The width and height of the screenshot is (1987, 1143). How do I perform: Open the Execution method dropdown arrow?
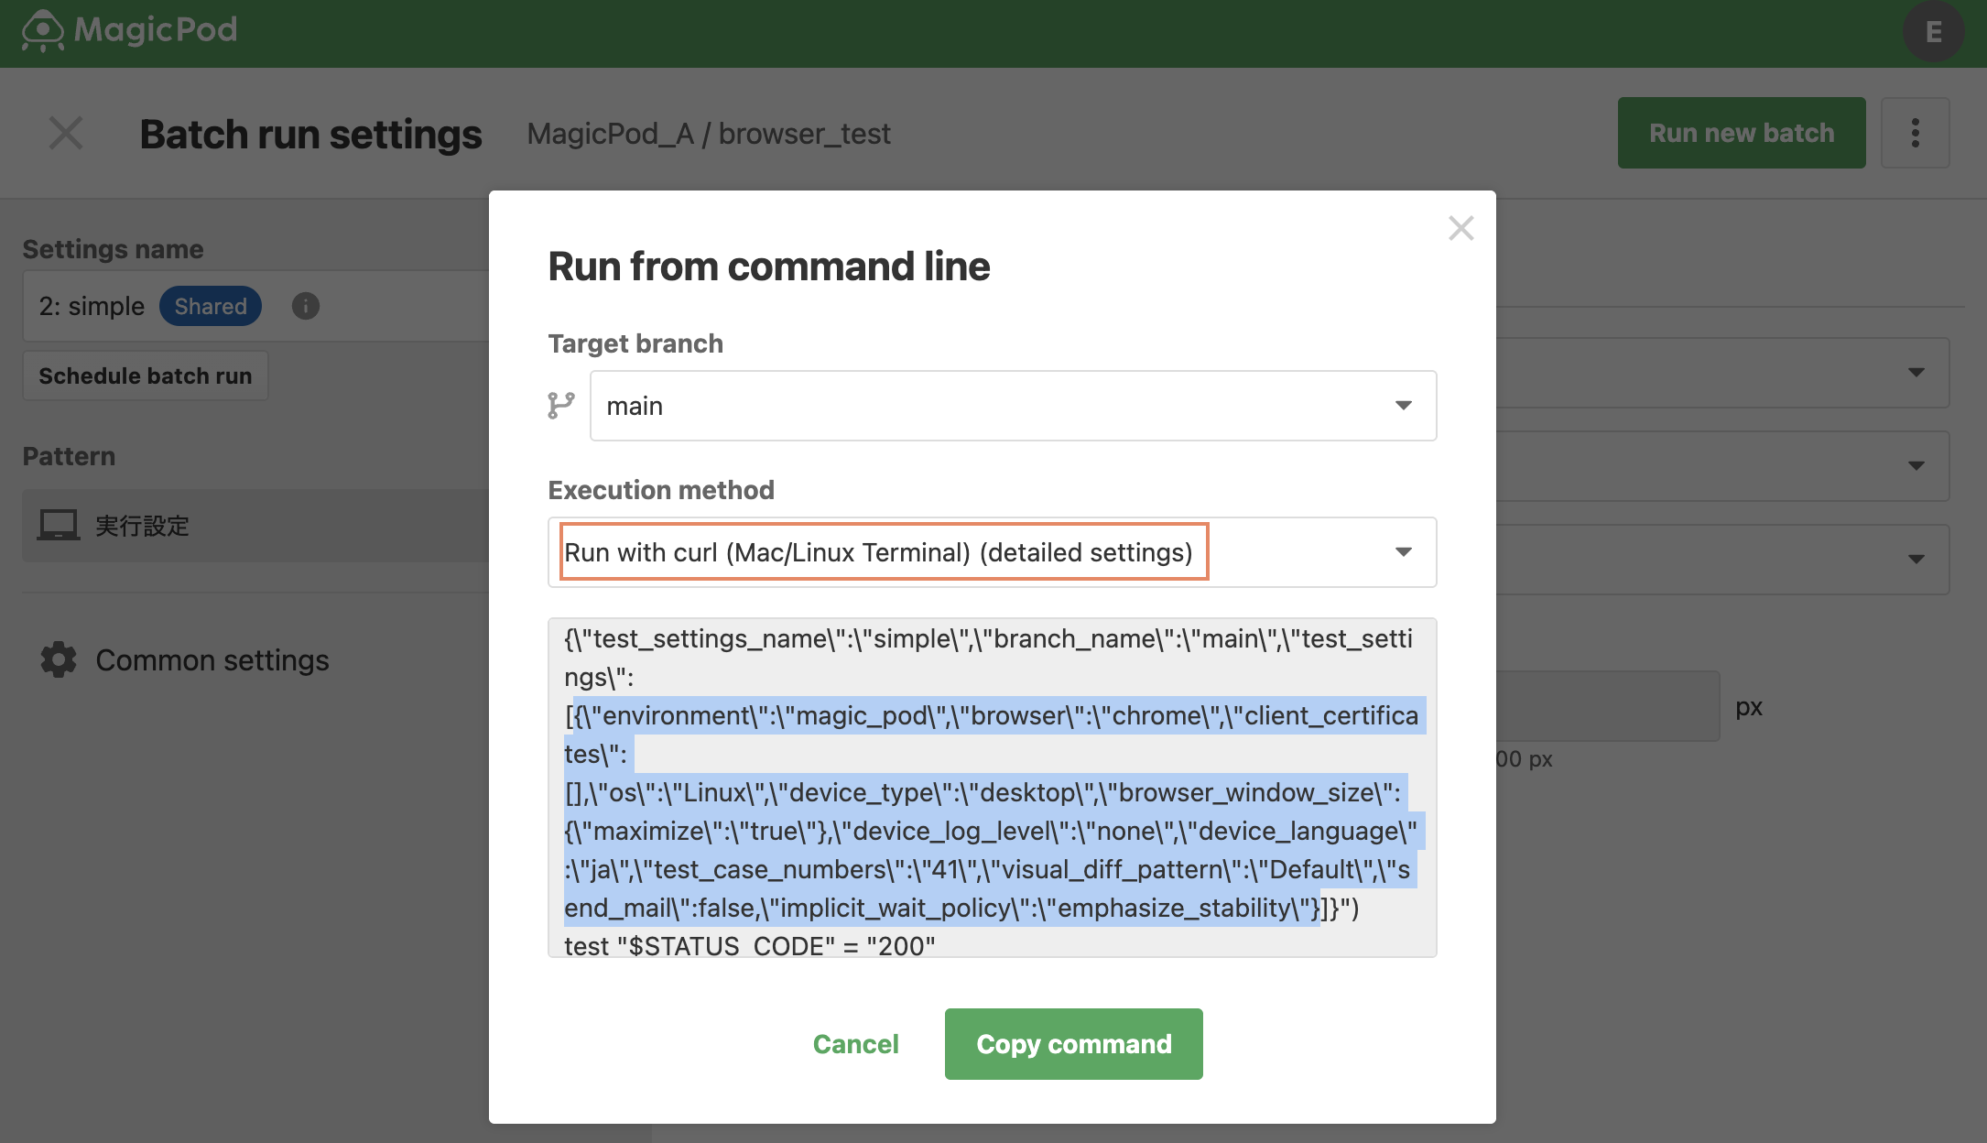[1403, 552]
